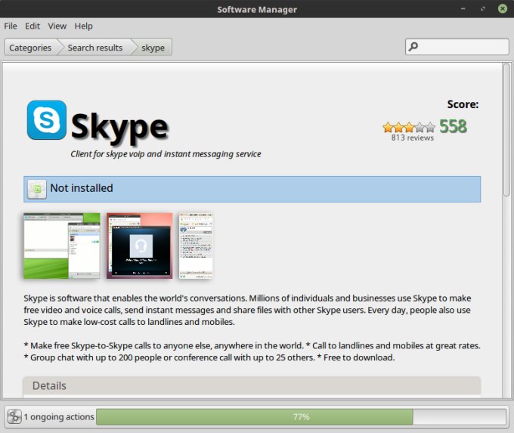This screenshot has width=514, height=433.
Task: Close the Software Manager window
Action: [x=503, y=9]
